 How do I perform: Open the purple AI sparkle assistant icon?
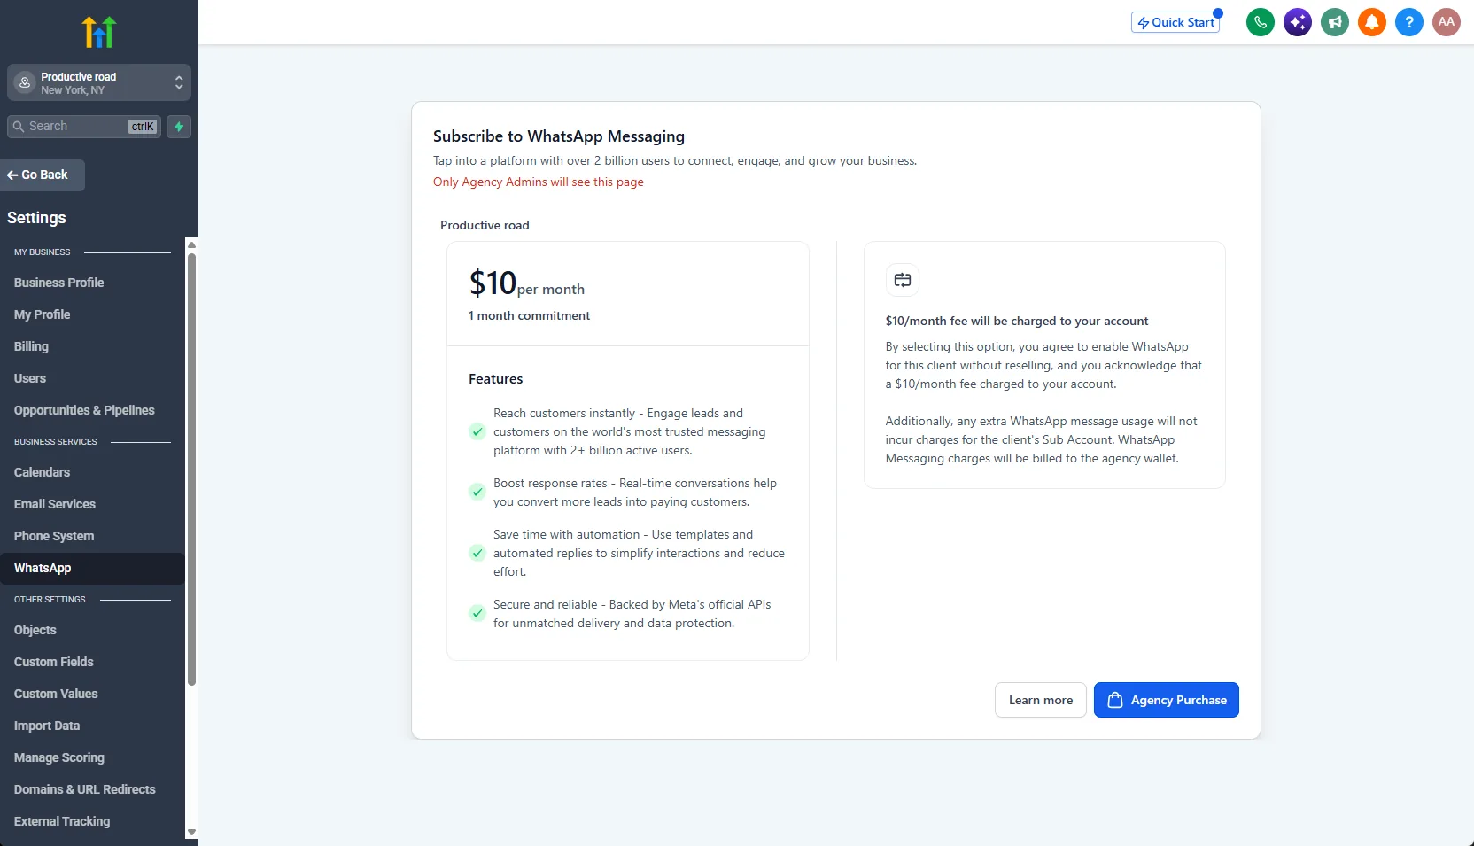1298,22
